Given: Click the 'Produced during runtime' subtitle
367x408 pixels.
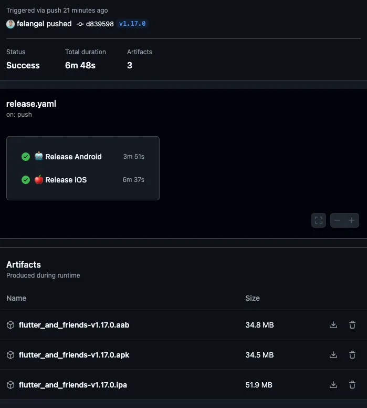Looking at the screenshot, I should click(43, 276).
